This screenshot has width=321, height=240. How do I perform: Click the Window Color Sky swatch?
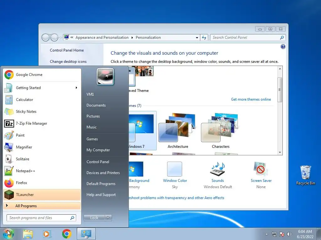[174, 169]
